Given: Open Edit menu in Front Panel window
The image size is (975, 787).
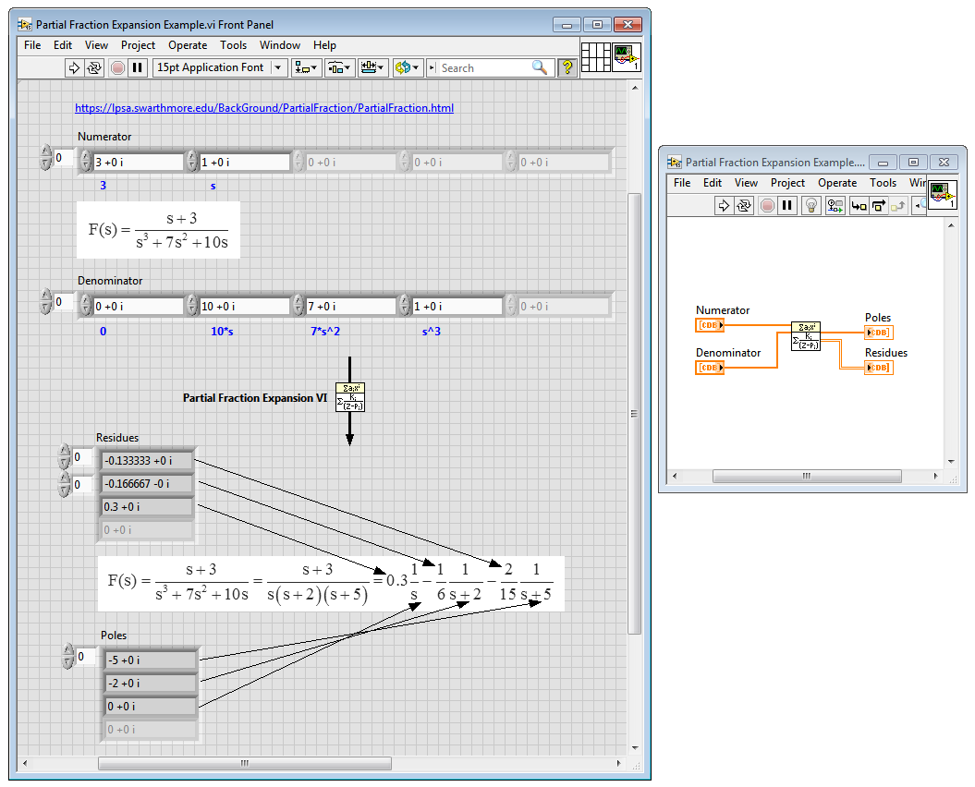Looking at the screenshot, I should [x=63, y=45].
